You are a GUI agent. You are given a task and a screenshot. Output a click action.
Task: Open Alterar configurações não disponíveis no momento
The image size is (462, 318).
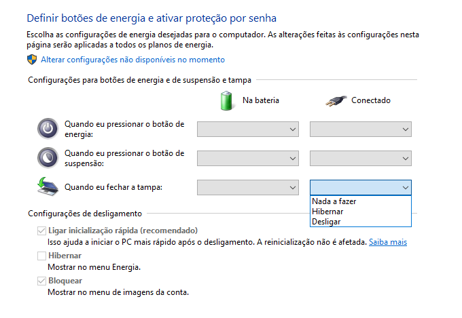pos(132,60)
